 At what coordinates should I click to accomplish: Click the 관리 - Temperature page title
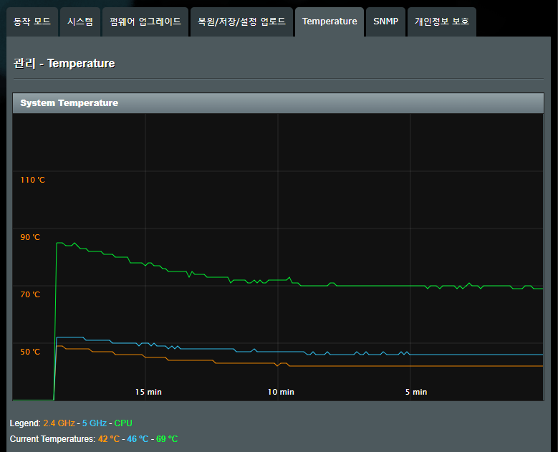click(64, 63)
